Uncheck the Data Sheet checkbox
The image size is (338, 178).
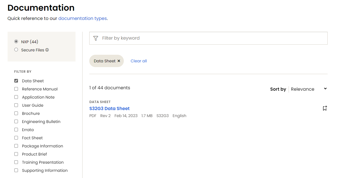pos(16,81)
